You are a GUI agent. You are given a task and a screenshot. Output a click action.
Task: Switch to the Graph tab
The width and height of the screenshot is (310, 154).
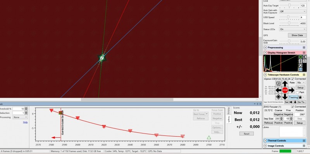pos(229,119)
